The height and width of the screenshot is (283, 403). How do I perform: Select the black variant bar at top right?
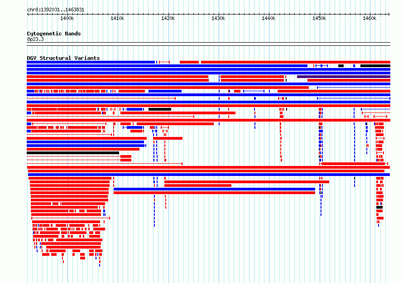tap(375, 66)
